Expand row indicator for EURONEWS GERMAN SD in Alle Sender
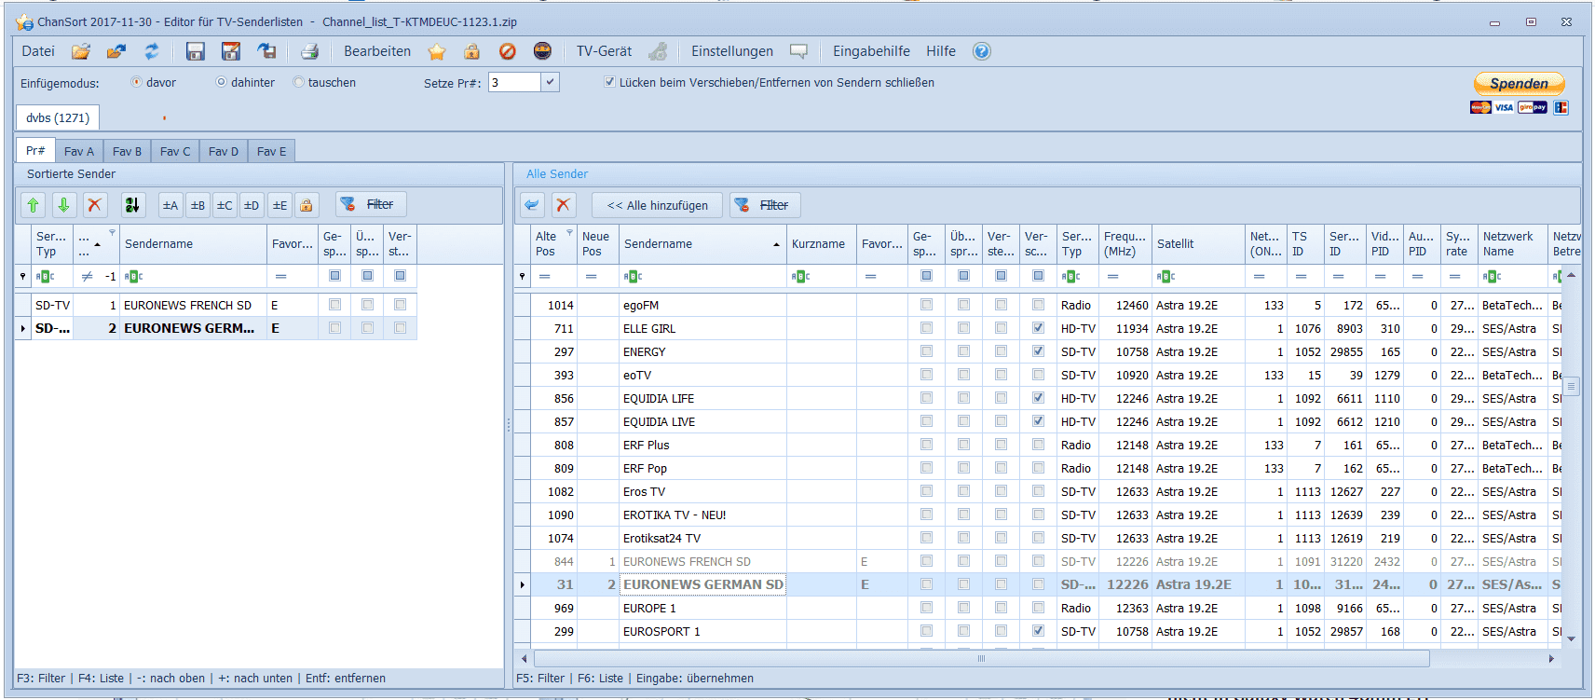Viewport: 1595px width, 700px height. (522, 584)
